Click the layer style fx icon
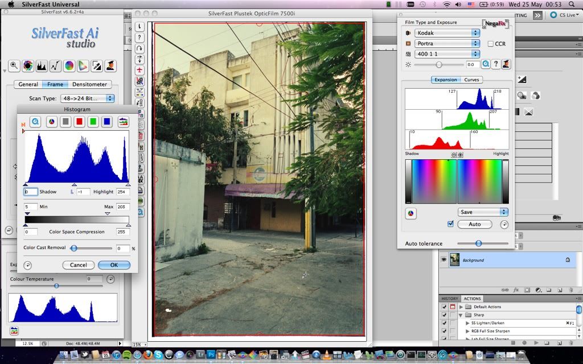This screenshot has width=583, height=364. [516, 289]
